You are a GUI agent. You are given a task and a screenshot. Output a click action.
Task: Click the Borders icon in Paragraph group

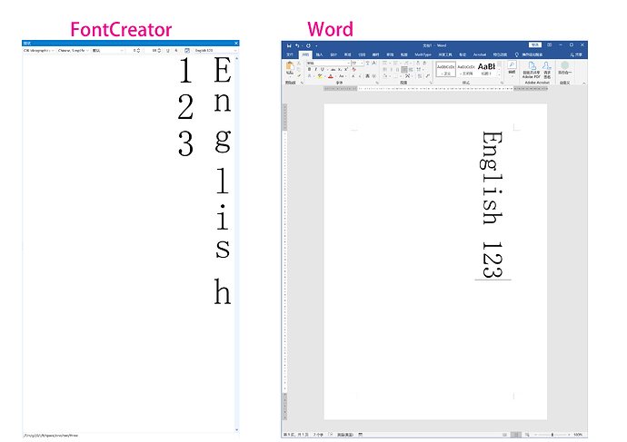396,76
